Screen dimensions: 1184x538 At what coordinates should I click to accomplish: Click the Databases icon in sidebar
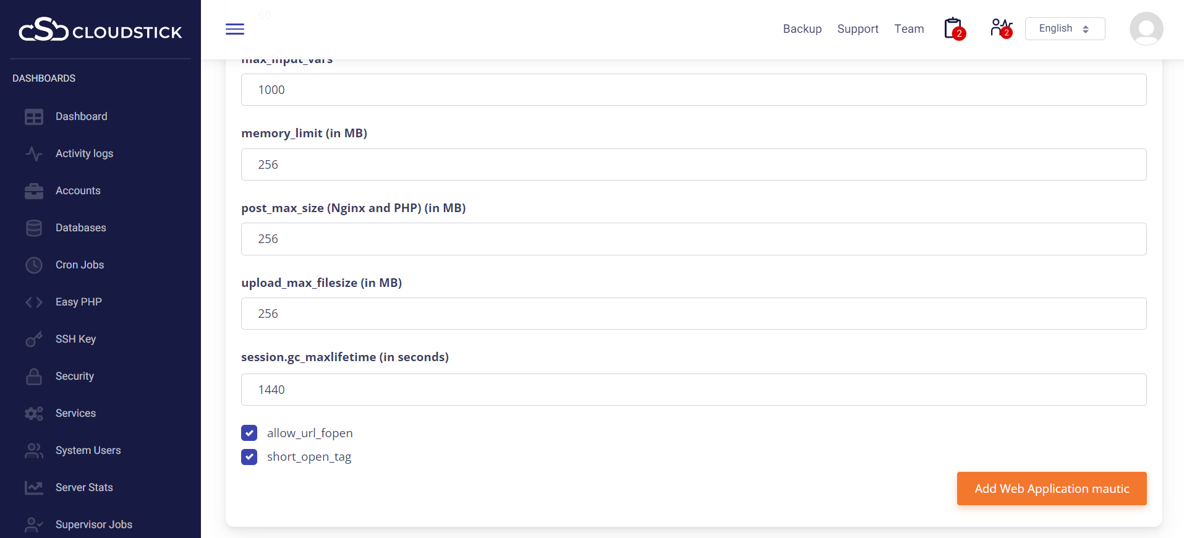pyautogui.click(x=34, y=228)
